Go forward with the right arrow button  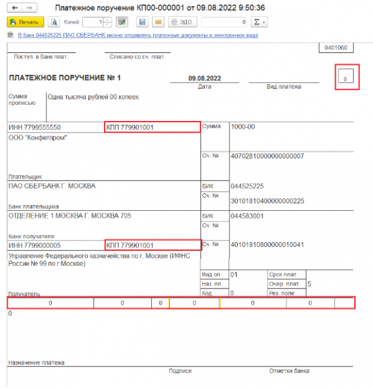(30, 8)
